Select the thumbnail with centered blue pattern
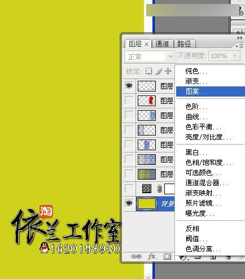The image size is (245, 279). [x=147, y=145]
